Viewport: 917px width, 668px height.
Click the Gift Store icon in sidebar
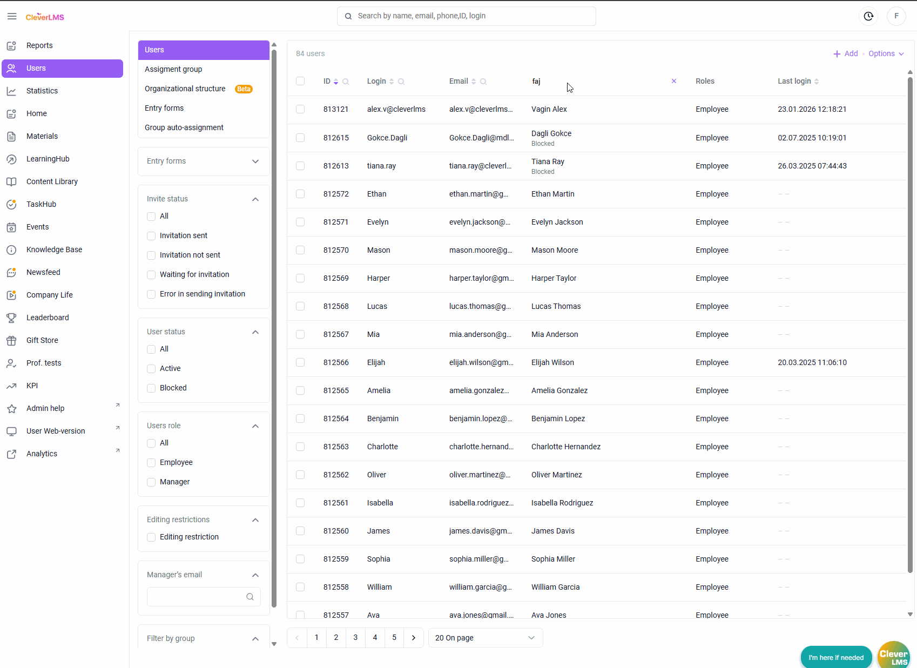pyautogui.click(x=11, y=341)
